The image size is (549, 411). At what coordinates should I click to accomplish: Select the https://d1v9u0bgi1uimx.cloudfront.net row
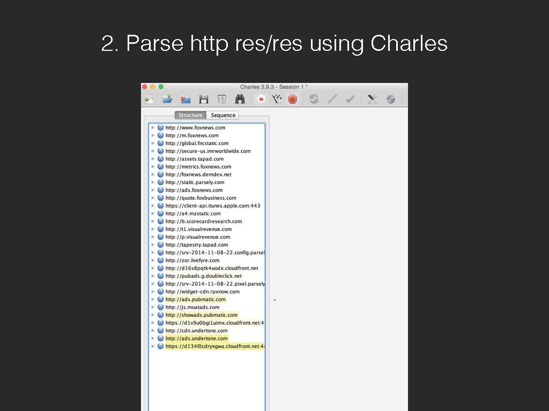pos(207,323)
